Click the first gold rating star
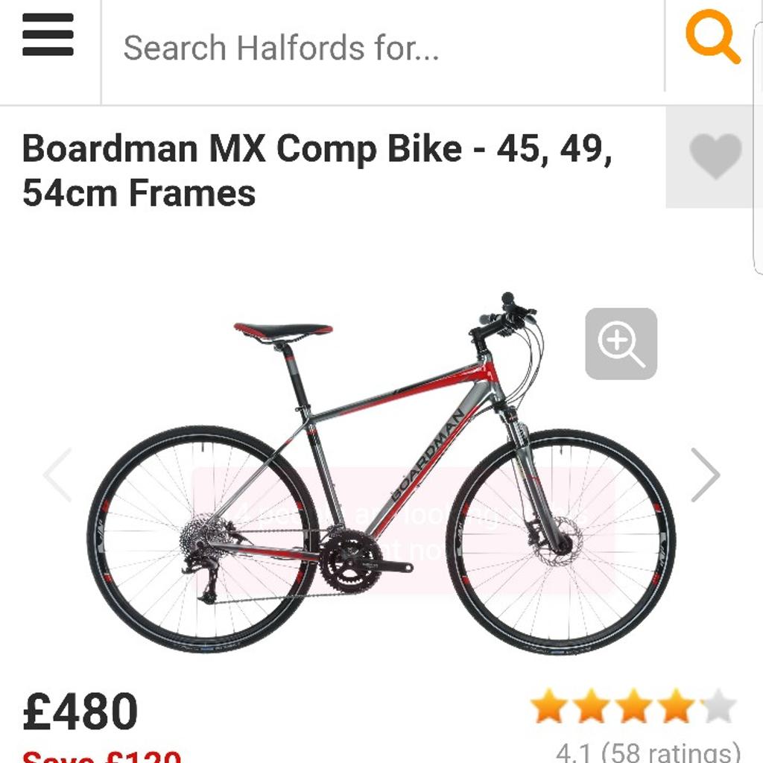 coord(548,707)
